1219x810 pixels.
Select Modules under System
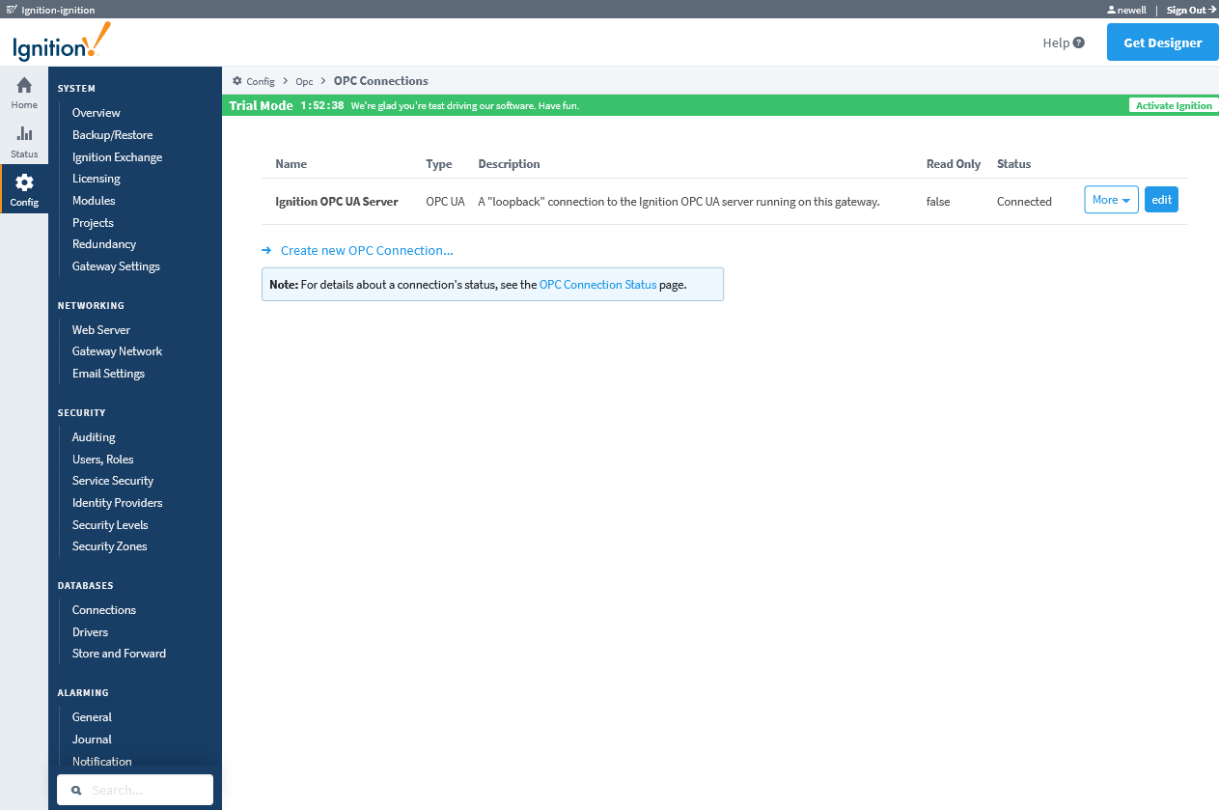(93, 200)
